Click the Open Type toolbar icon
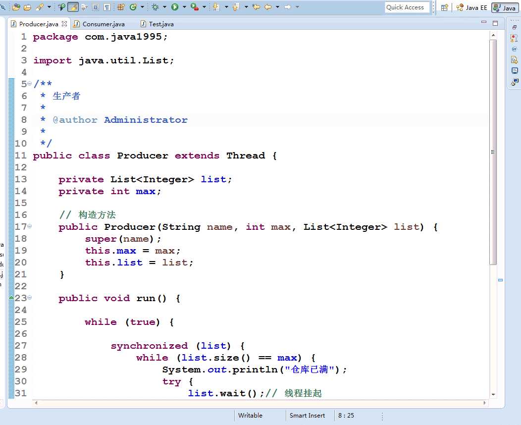Screen dimensions: 521x425 [x=16, y=6]
